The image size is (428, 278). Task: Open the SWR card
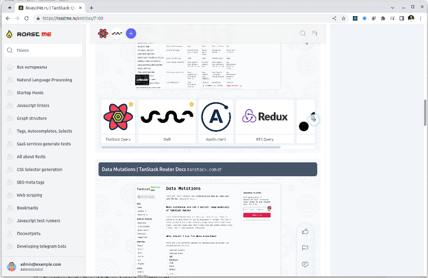167,121
